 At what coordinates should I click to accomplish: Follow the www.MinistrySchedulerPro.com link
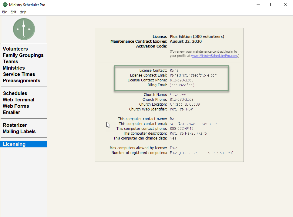click(x=214, y=56)
